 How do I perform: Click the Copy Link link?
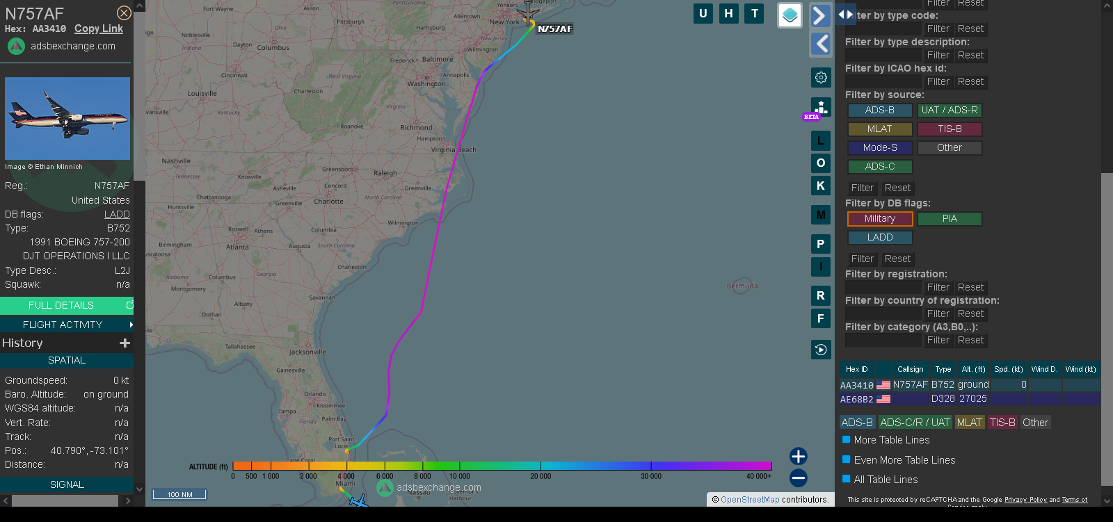pyautogui.click(x=99, y=28)
